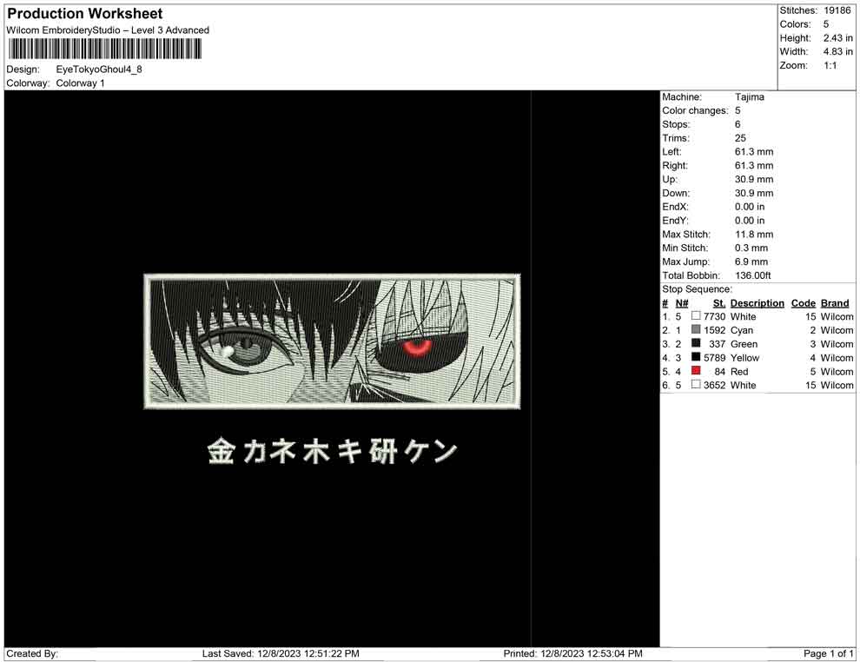
Task: Click the N# column header
Action: click(x=682, y=303)
